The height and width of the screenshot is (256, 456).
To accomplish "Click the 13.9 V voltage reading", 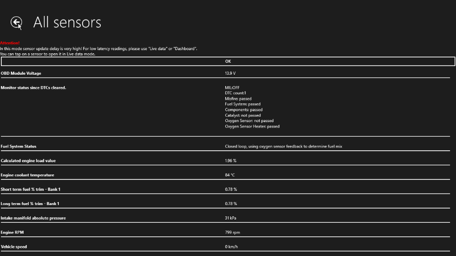I will [230, 73].
